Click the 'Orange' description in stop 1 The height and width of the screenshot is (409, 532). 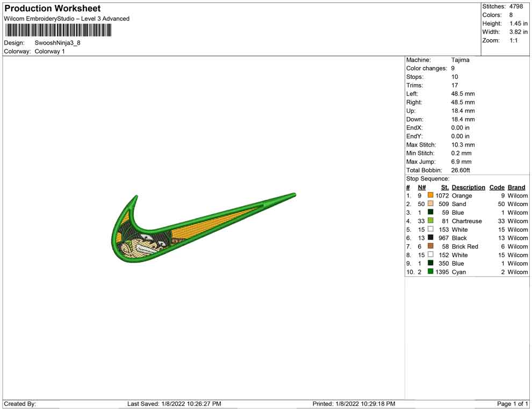462,195
